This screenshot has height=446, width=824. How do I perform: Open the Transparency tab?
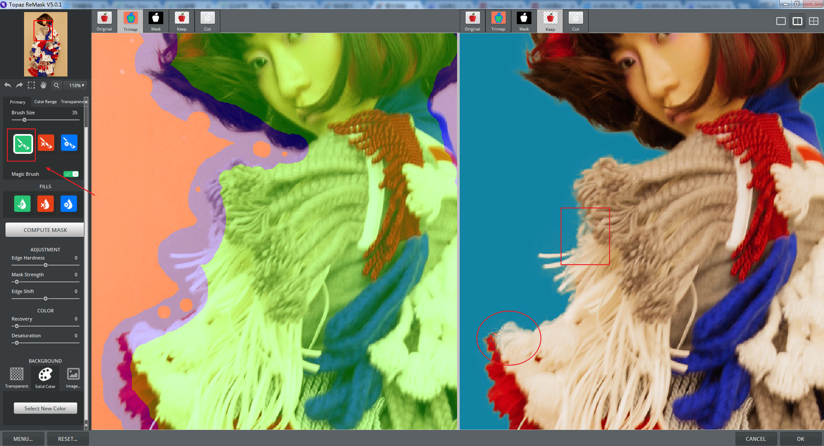point(72,102)
